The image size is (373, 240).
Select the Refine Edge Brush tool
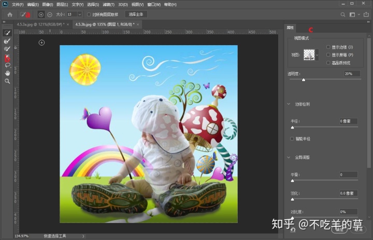click(x=7, y=41)
